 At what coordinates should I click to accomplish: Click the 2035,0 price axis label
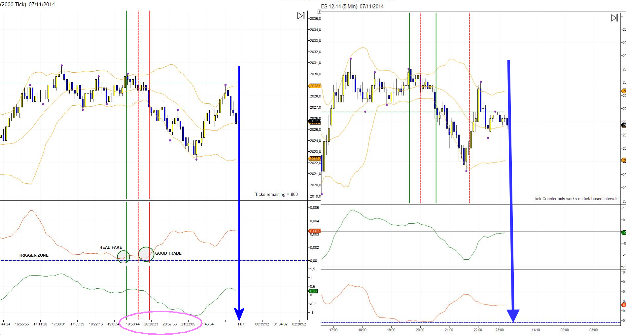click(x=315, y=19)
